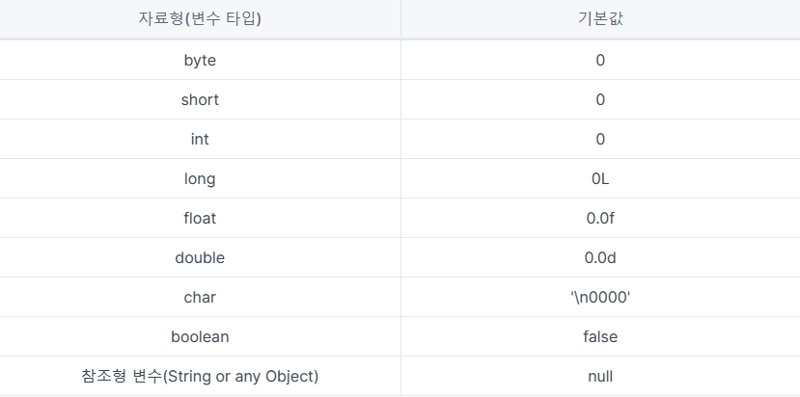Click the 0L default value
This screenshot has height=397, width=800.
pyautogui.click(x=600, y=179)
